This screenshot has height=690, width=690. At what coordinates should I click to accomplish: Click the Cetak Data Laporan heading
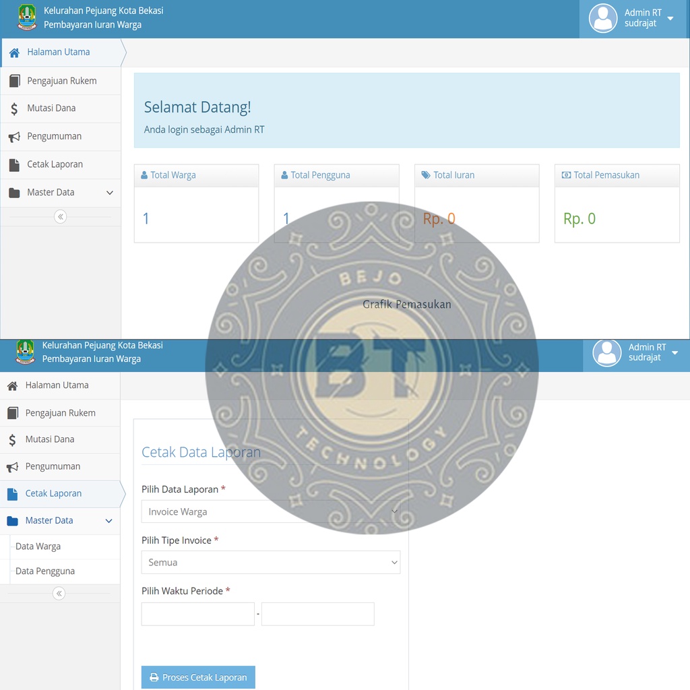[201, 452]
